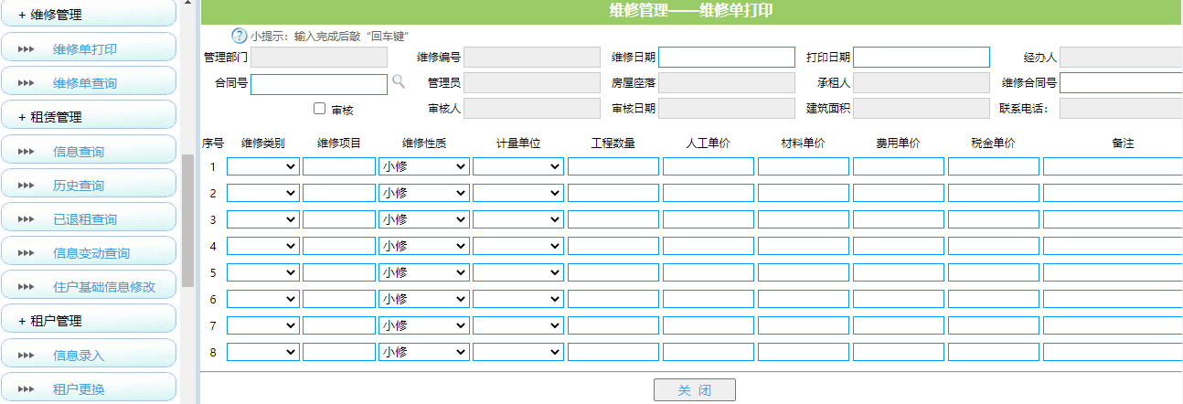Open 历史查询 in the sidebar

click(88, 185)
